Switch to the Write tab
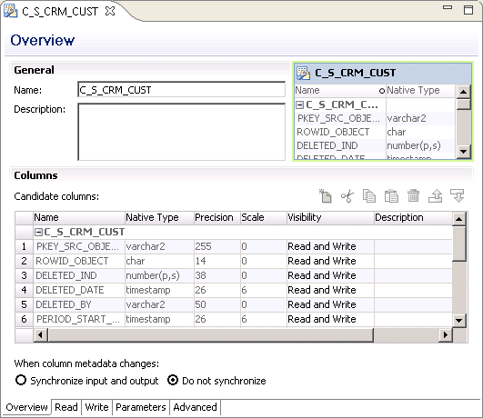The width and height of the screenshot is (483, 418). click(x=96, y=407)
